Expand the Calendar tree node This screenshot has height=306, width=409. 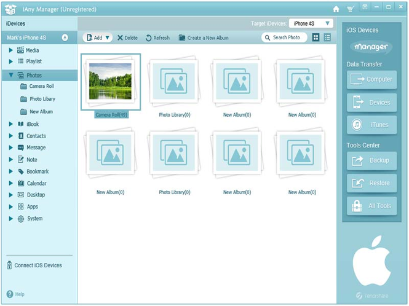[10, 183]
